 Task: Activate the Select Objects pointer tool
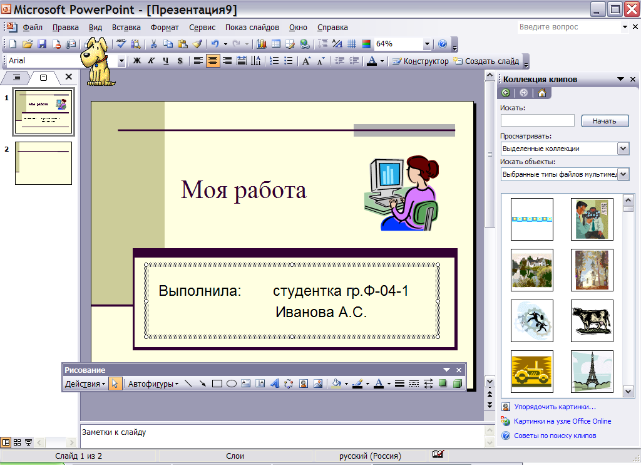115,384
